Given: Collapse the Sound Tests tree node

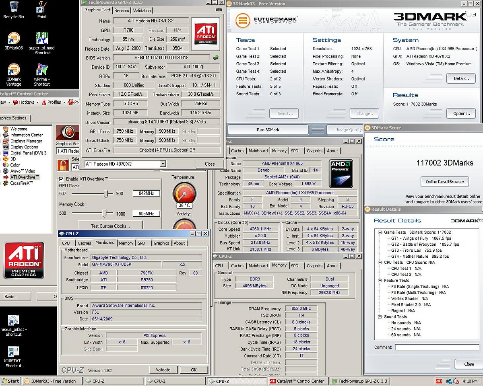Looking at the screenshot, I should [380, 317].
